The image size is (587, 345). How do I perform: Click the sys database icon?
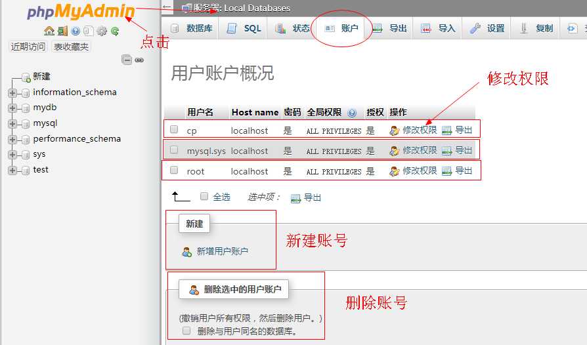pos(26,155)
